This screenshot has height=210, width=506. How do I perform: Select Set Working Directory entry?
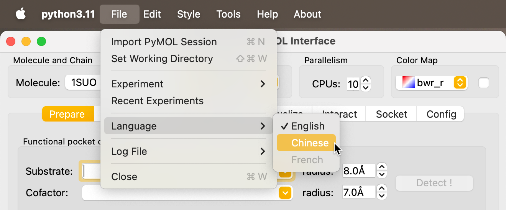pyautogui.click(x=189, y=59)
